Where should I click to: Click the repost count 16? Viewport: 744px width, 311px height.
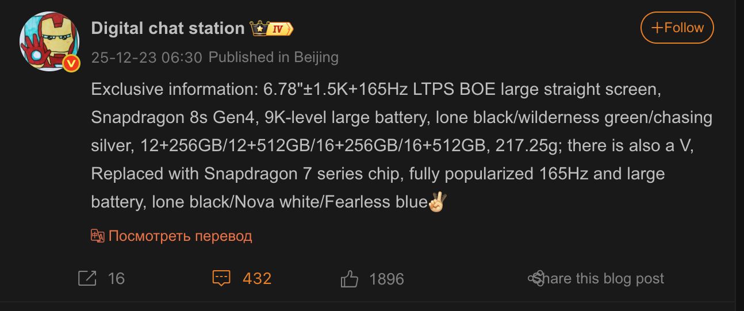[116, 279]
